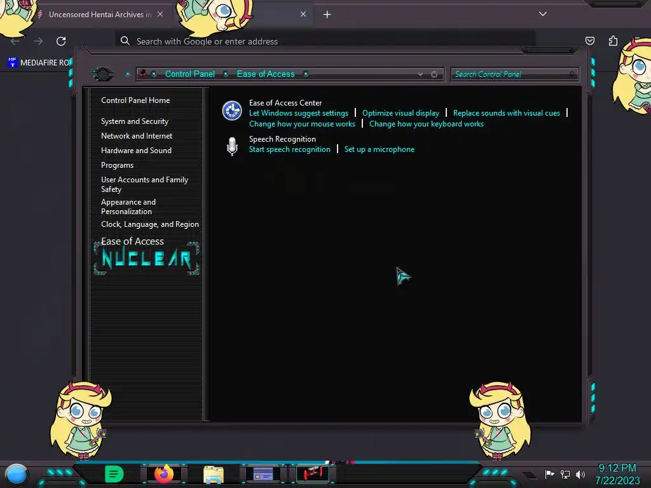Expand the arrow after Control Panel breadcrumb

pos(226,74)
